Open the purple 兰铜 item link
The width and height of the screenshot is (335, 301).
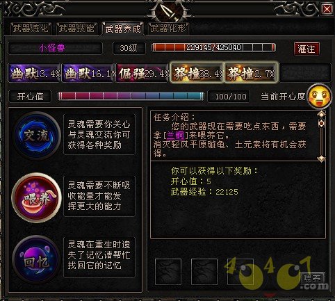coord(175,136)
